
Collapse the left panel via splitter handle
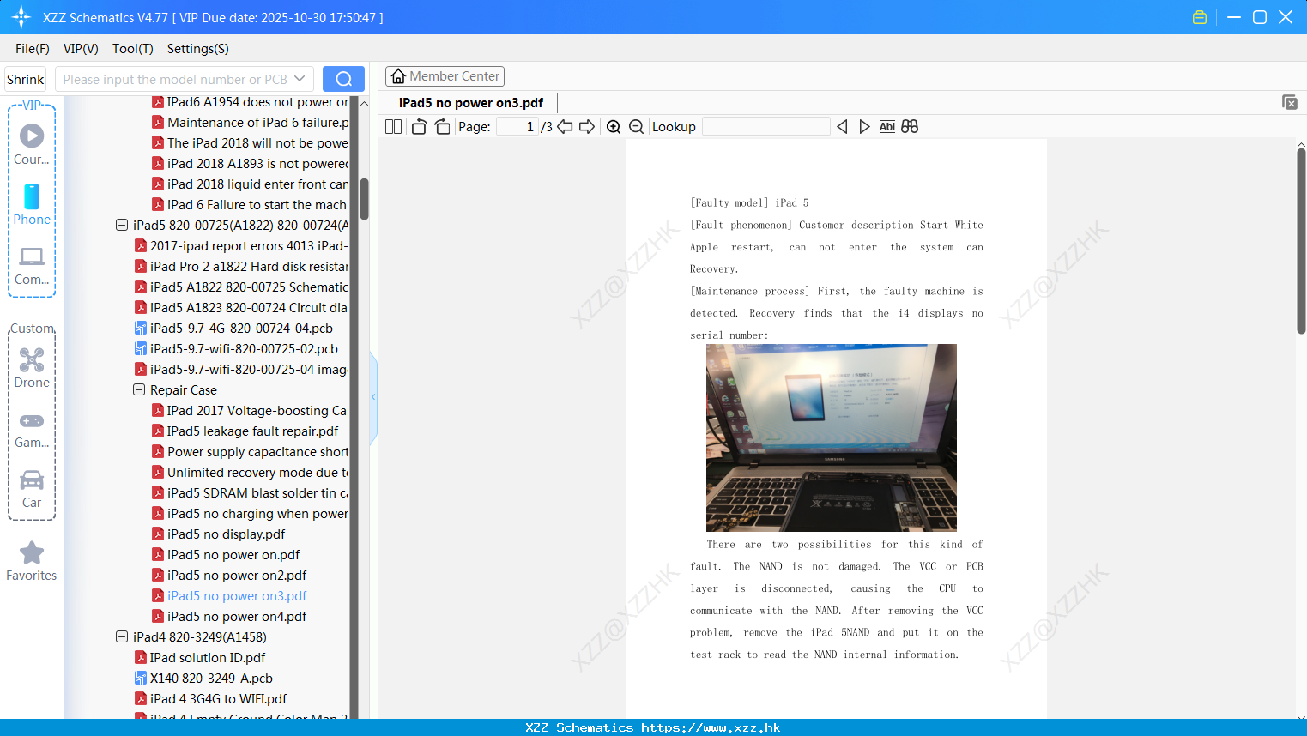(373, 397)
